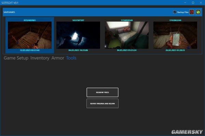Minimize the SOTFEDIT window

pyautogui.click(x=185, y=3)
